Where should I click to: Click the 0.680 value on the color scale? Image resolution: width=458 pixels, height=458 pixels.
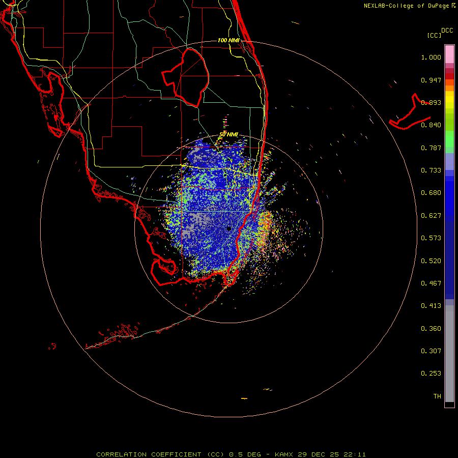tap(431, 193)
